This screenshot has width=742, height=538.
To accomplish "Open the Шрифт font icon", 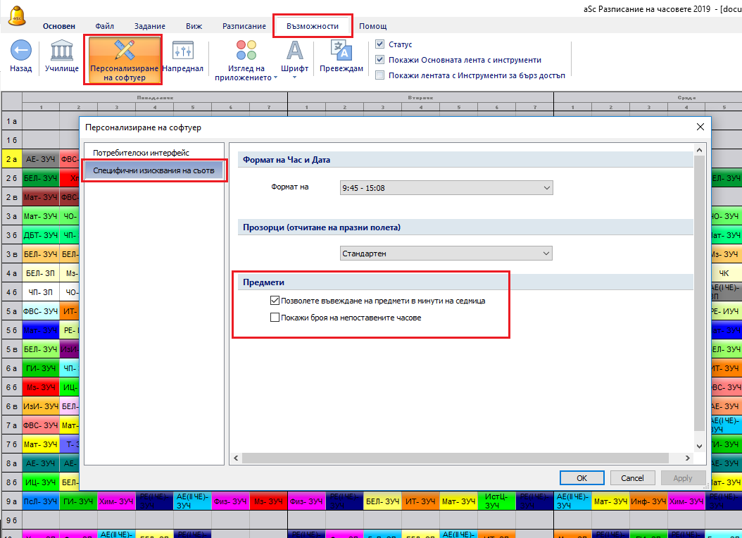I will [294, 51].
